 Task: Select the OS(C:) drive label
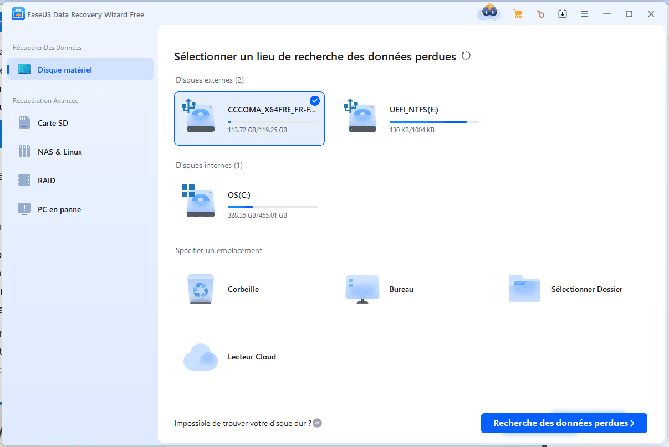coord(239,195)
